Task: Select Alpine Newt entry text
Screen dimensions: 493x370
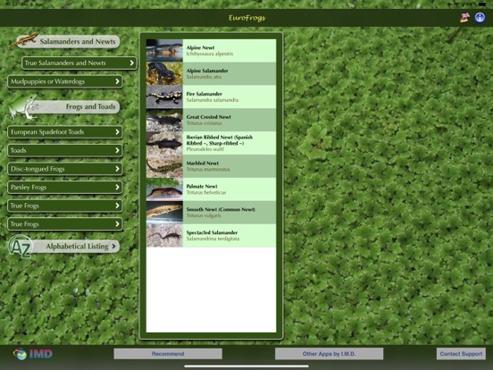Action: point(210,51)
